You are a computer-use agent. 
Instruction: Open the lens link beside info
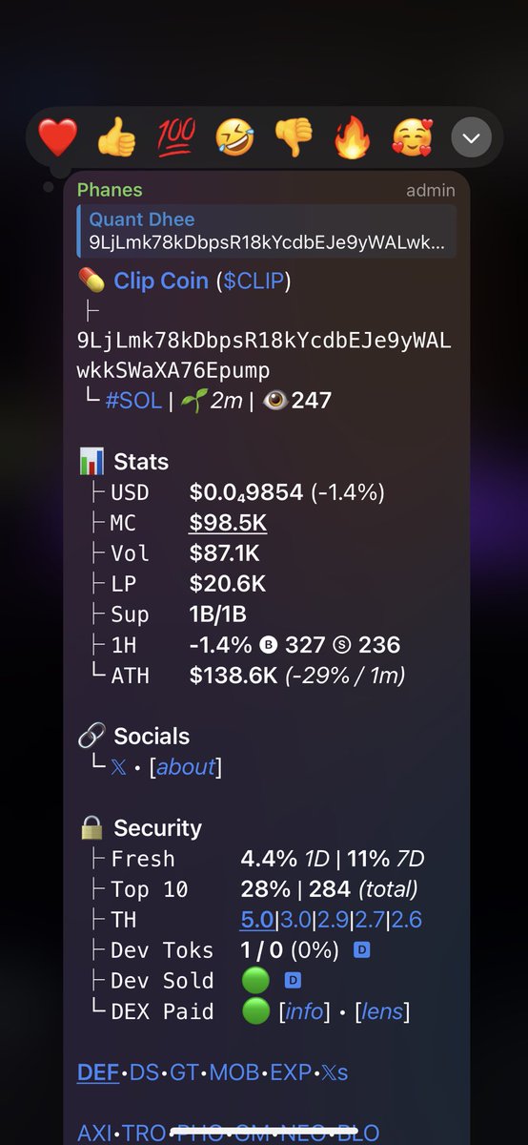point(383,1011)
